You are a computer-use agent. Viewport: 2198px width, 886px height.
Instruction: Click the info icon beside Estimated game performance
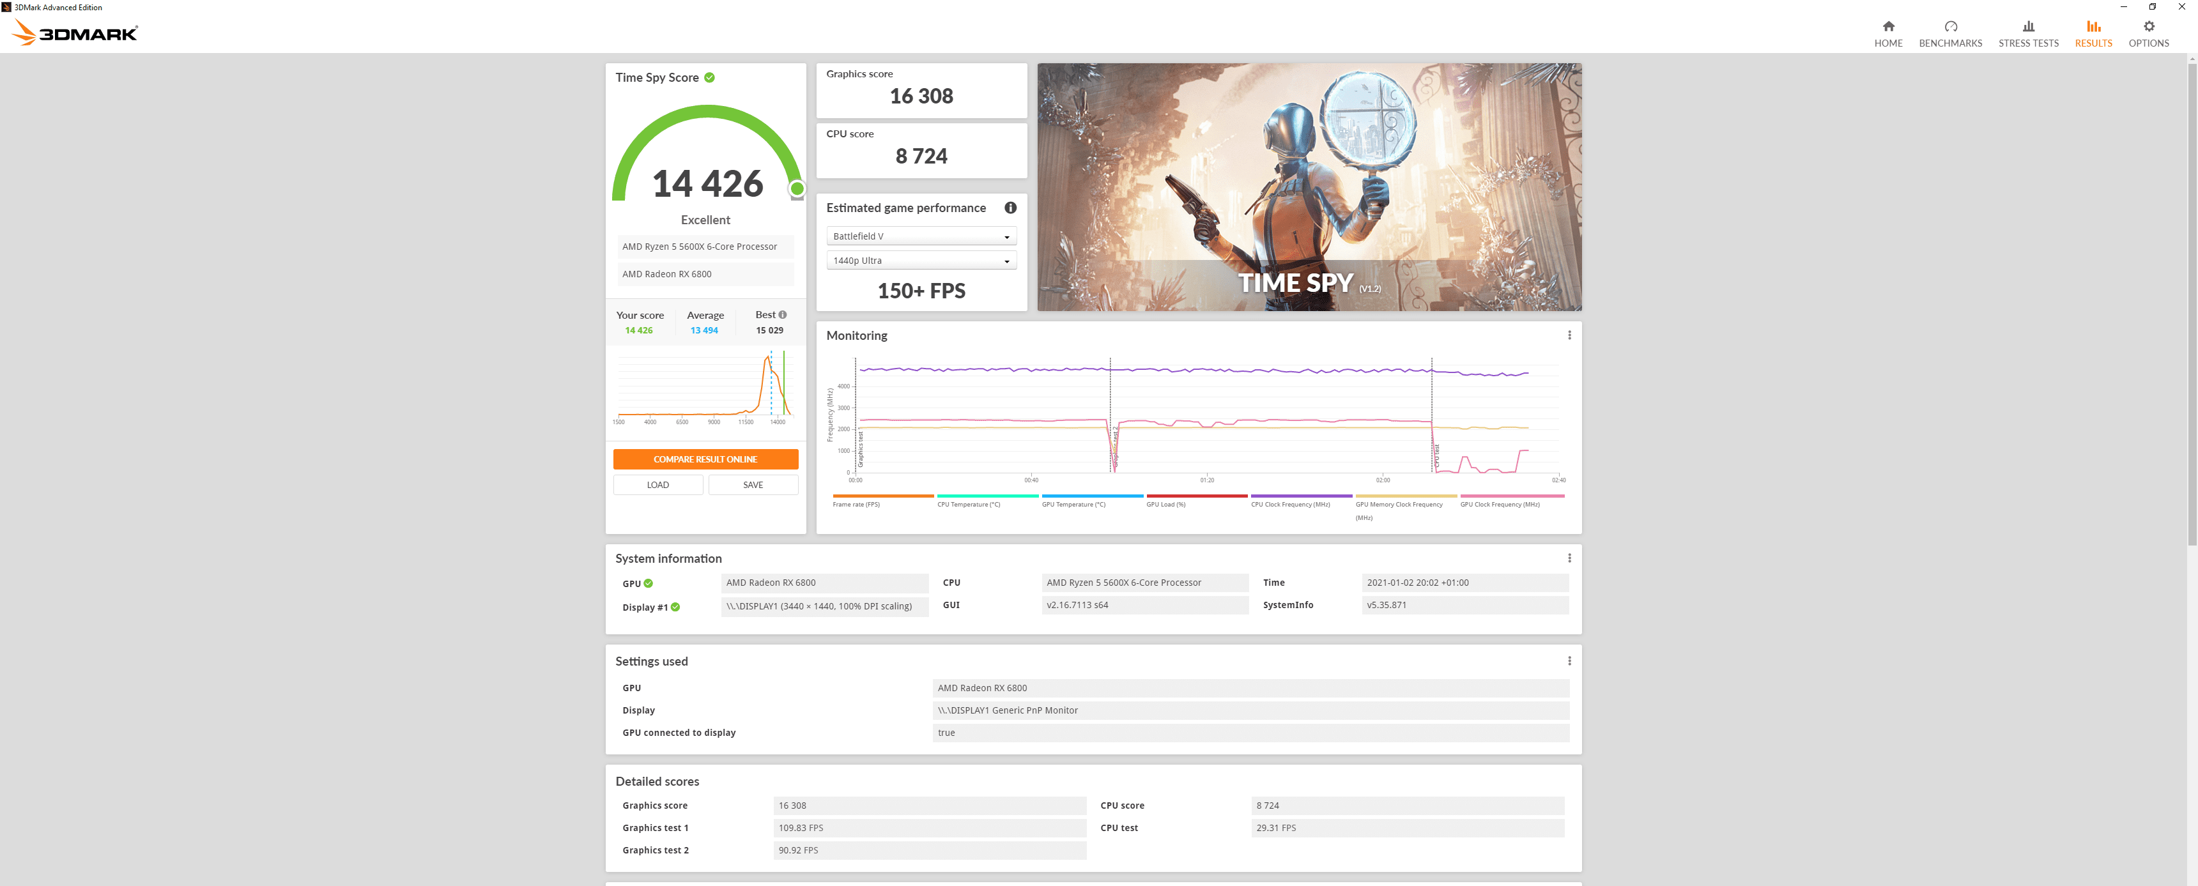click(1010, 208)
